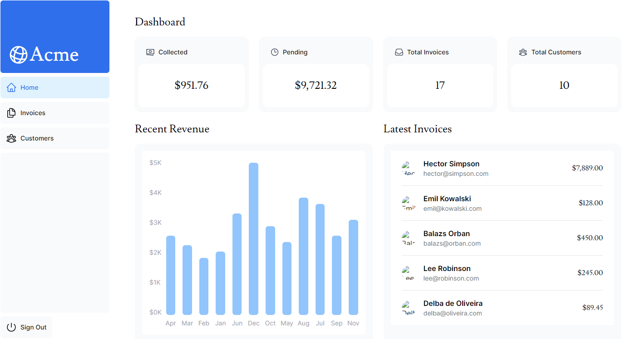The height and width of the screenshot is (339, 637).
Task: Click Delba de Oliveira's email address
Action: (x=452, y=313)
